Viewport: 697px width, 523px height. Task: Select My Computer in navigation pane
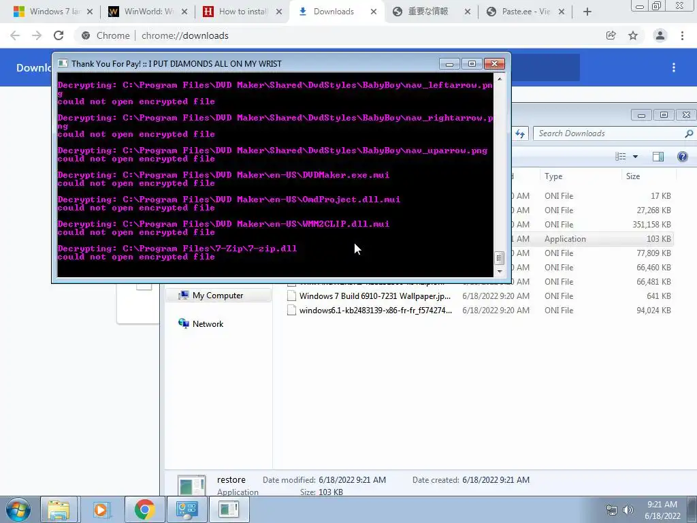tap(218, 296)
